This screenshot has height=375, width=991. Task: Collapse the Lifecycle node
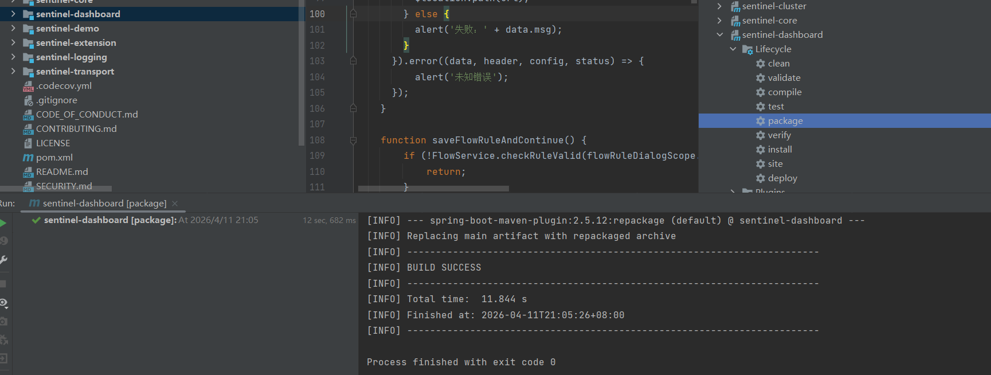coord(733,49)
